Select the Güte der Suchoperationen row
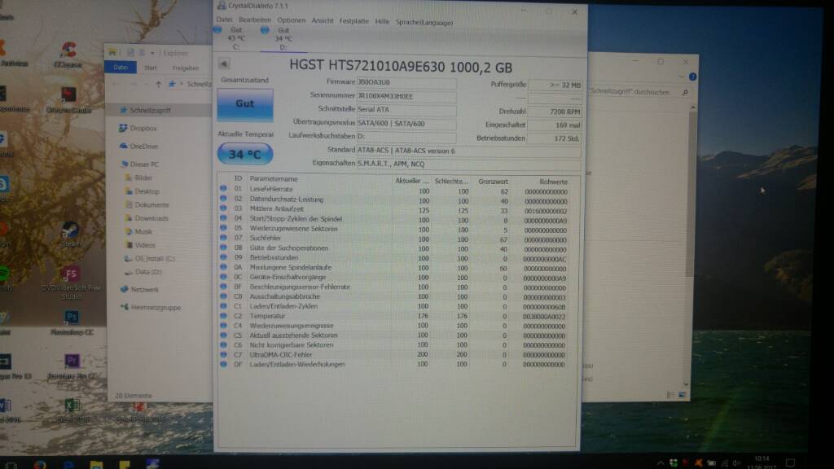This screenshot has width=834, height=469. pos(394,248)
